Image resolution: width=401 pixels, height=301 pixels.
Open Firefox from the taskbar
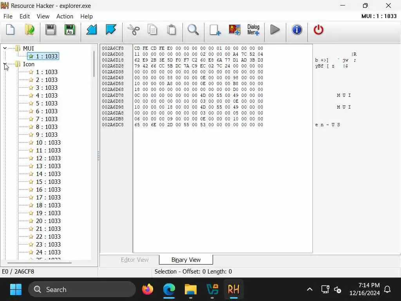point(148,290)
